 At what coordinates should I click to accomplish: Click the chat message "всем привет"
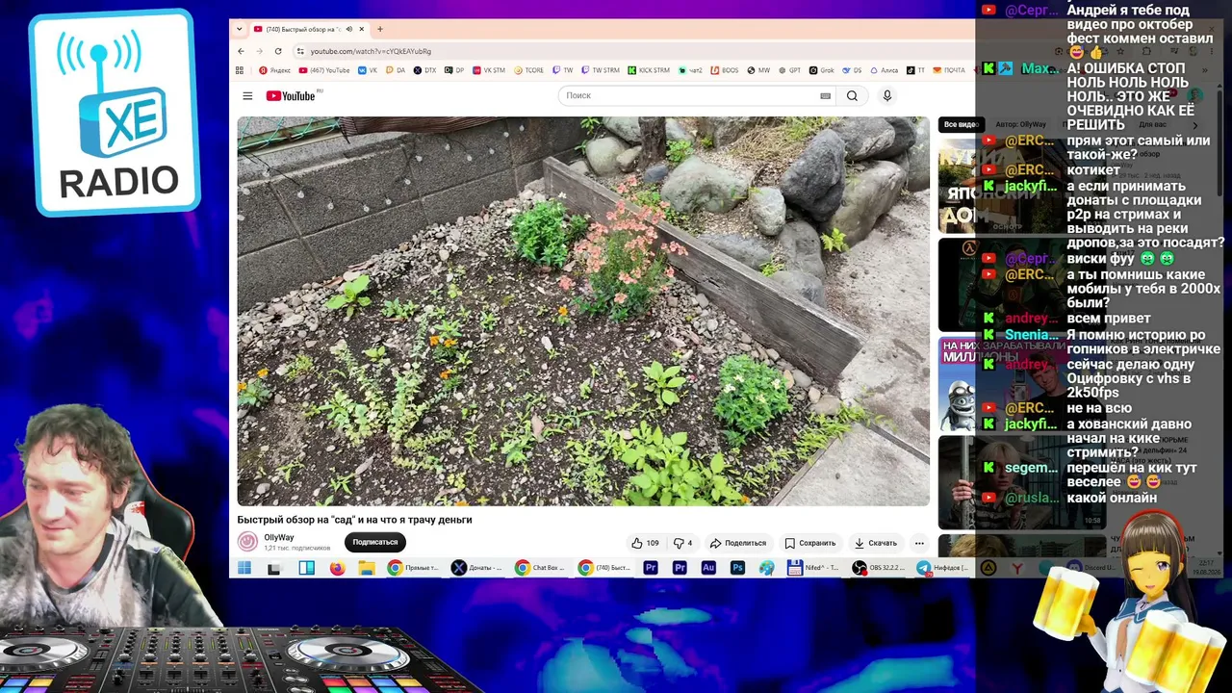pyautogui.click(x=1109, y=319)
